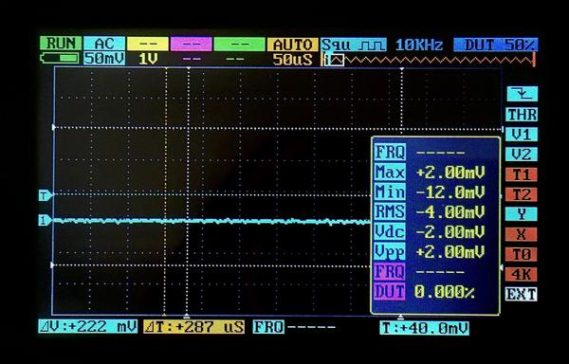This screenshot has width=569, height=364.
Task: Select the AUTO trigger mode
Action: [x=292, y=45]
